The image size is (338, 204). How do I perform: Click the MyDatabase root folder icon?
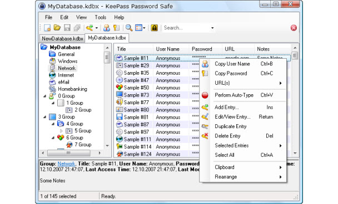[x=44, y=47]
